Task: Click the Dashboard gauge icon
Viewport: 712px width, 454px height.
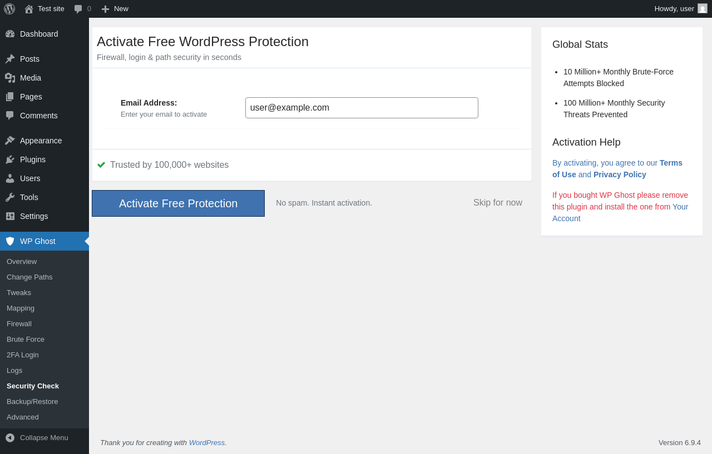Action: coord(10,34)
